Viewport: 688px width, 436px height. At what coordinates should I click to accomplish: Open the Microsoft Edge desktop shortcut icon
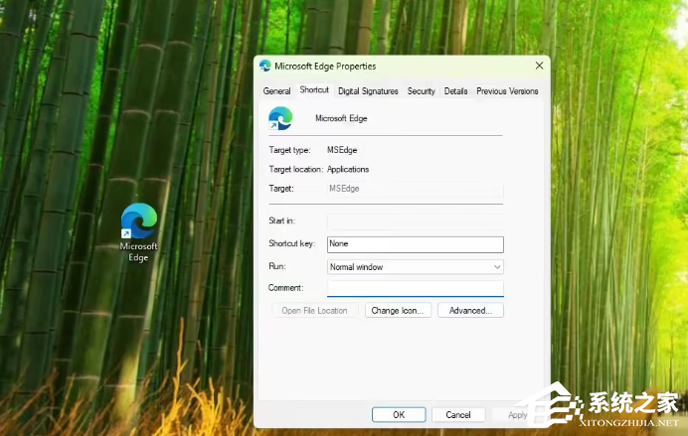tap(138, 220)
